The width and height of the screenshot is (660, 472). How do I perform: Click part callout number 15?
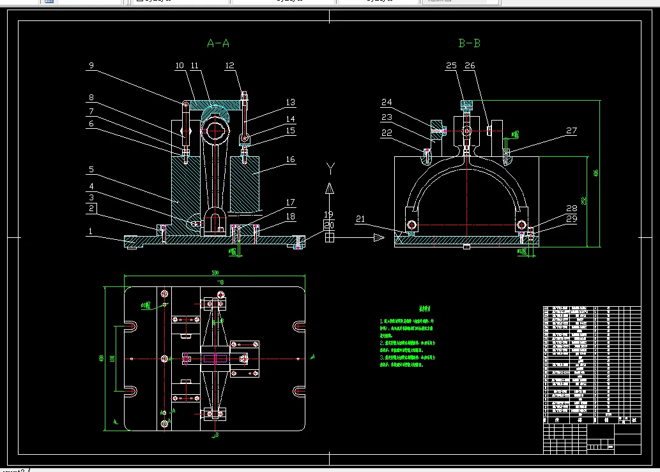(291, 130)
